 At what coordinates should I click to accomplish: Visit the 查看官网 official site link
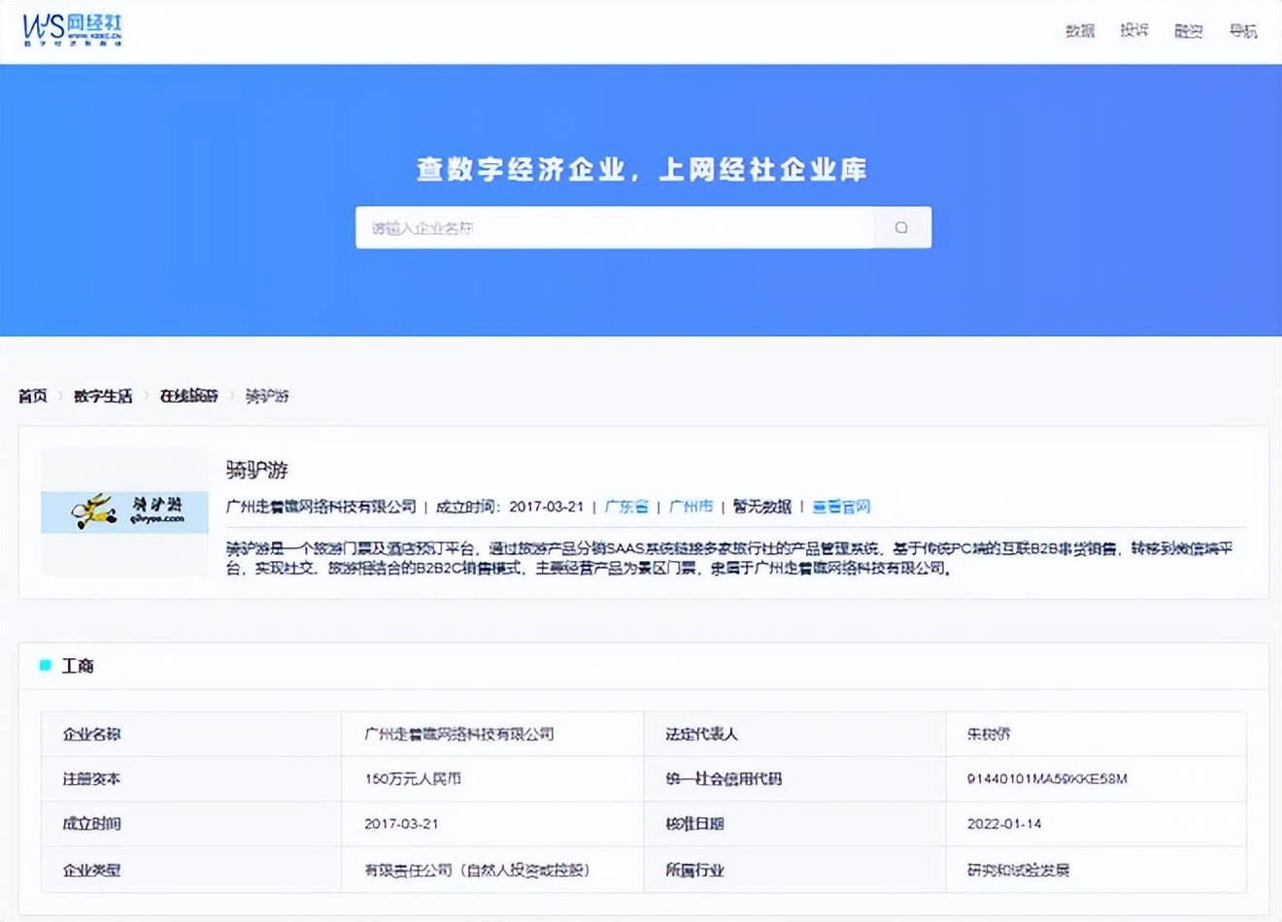coord(841,507)
